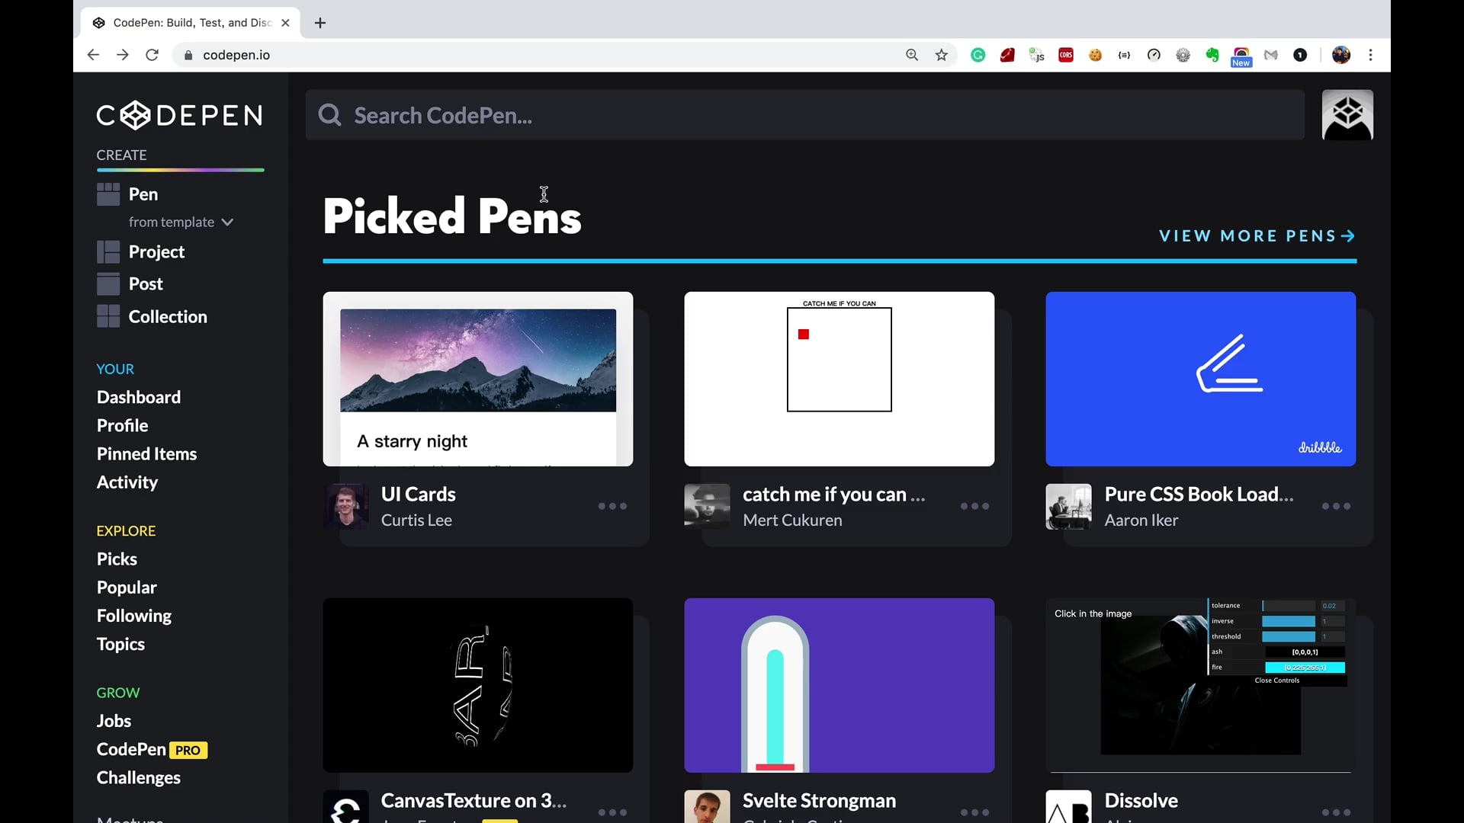Open the user avatar in the top right
This screenshot has height=823, width=1464.
[1347, 115]
